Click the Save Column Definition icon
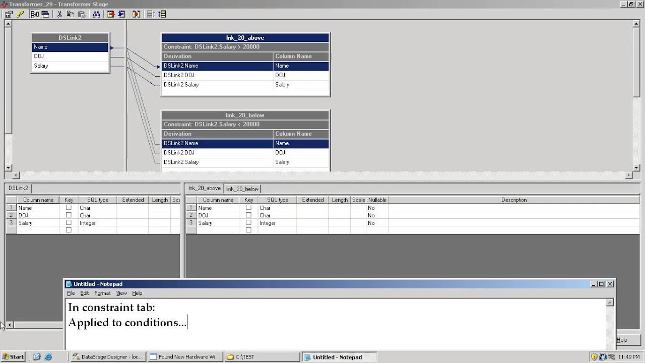The width and height of the screenshot is (645, 363). 121,14
